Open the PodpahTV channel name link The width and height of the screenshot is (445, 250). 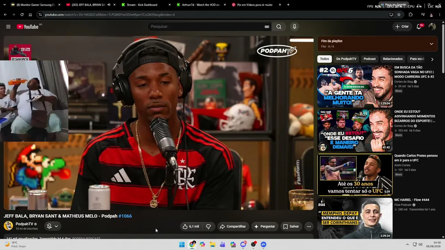pyautogui.click(x=24, y=224)
